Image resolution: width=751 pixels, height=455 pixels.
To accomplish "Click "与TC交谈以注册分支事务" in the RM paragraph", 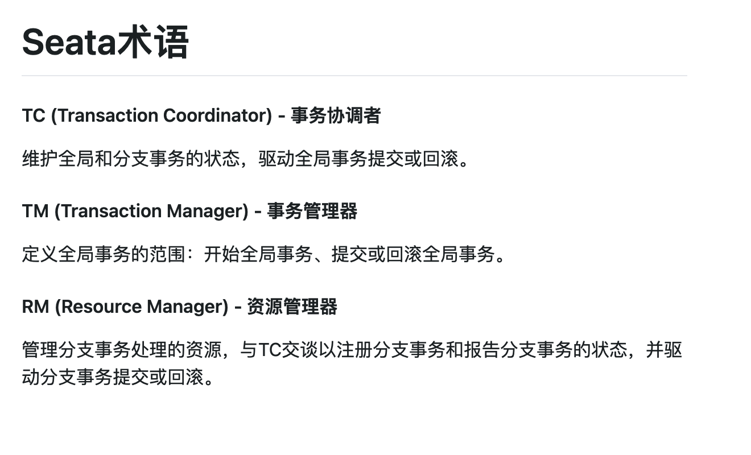I will [342, 350].
